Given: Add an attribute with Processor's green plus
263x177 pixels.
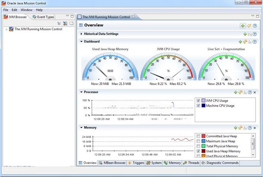Looking at the screenshot, I should (235, 92).
